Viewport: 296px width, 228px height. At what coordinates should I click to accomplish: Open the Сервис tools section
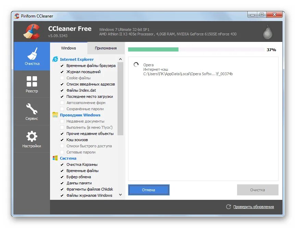point(32,112)
